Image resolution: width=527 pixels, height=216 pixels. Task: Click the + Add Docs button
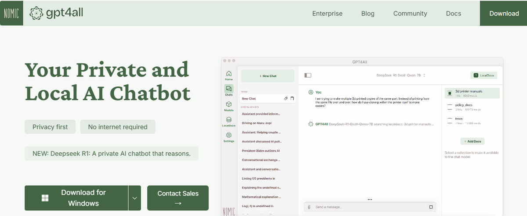pyautogui.click(x=473, y=141)
